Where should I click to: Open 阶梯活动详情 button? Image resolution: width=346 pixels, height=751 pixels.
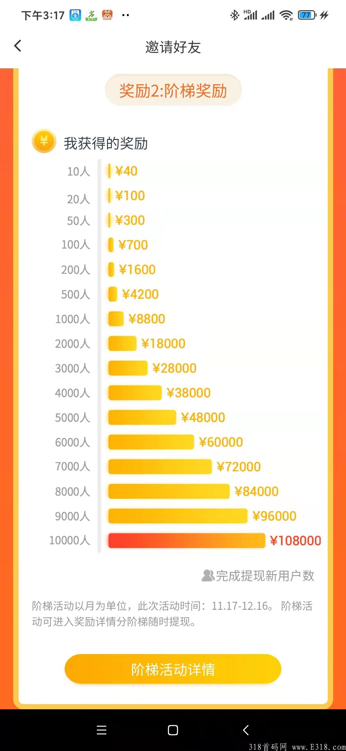click(173, 669)
